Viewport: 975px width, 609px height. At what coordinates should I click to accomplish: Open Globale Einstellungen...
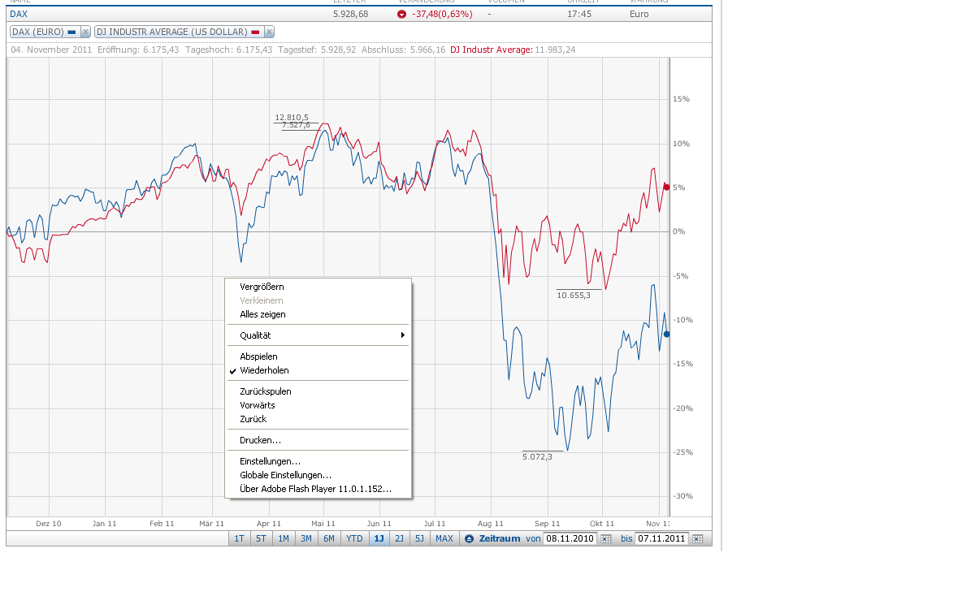(x=284, y=475)
